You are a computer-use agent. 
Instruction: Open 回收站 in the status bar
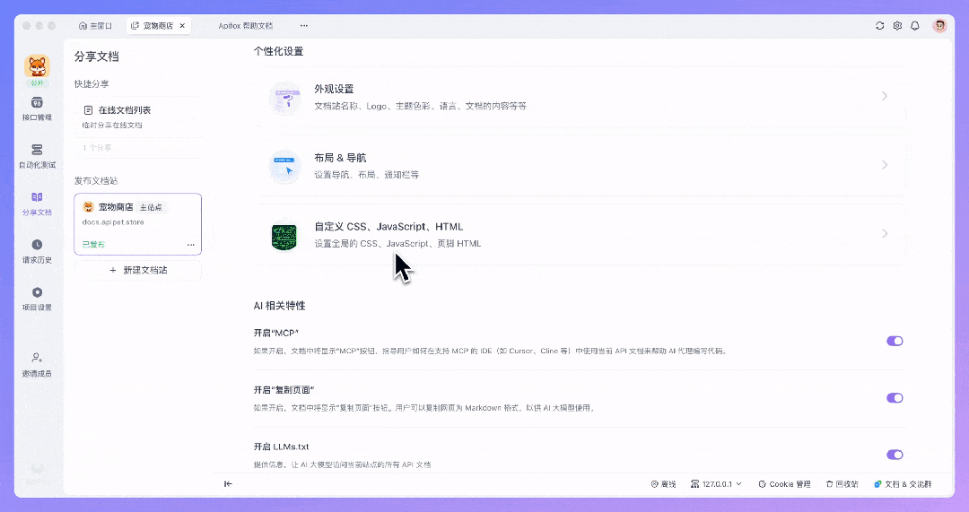click(842, 484)
